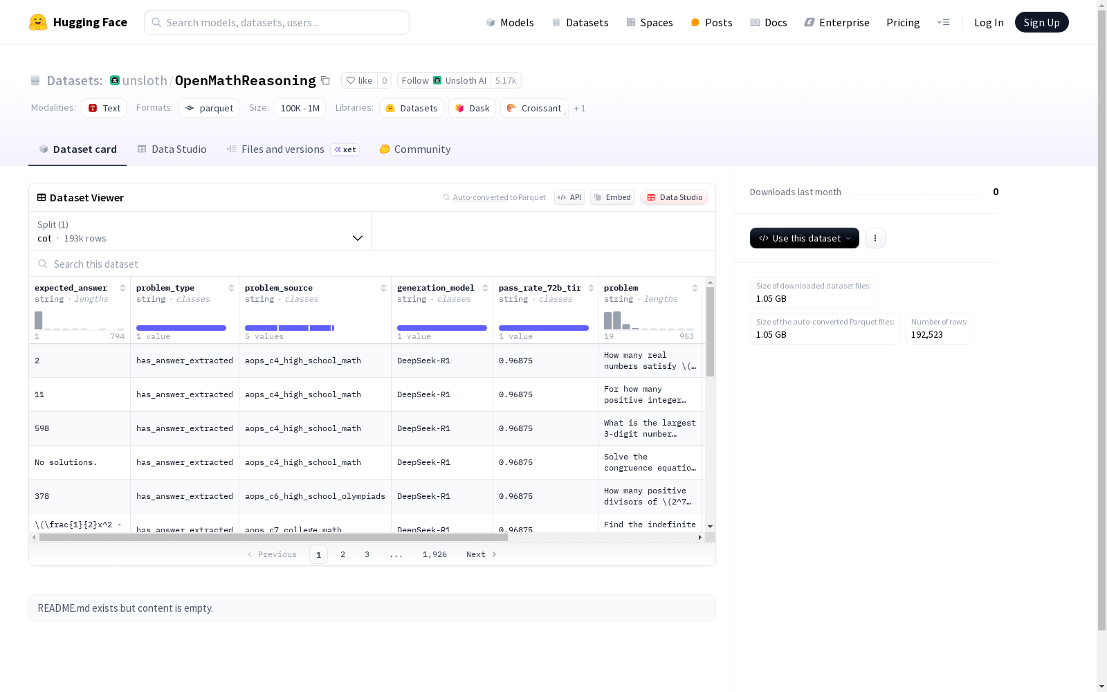Image resolution: width=1107 pixels, height=692 pixels.
Task: Click the unsloth organization avatar icon
Action: (x=115, y=80)
